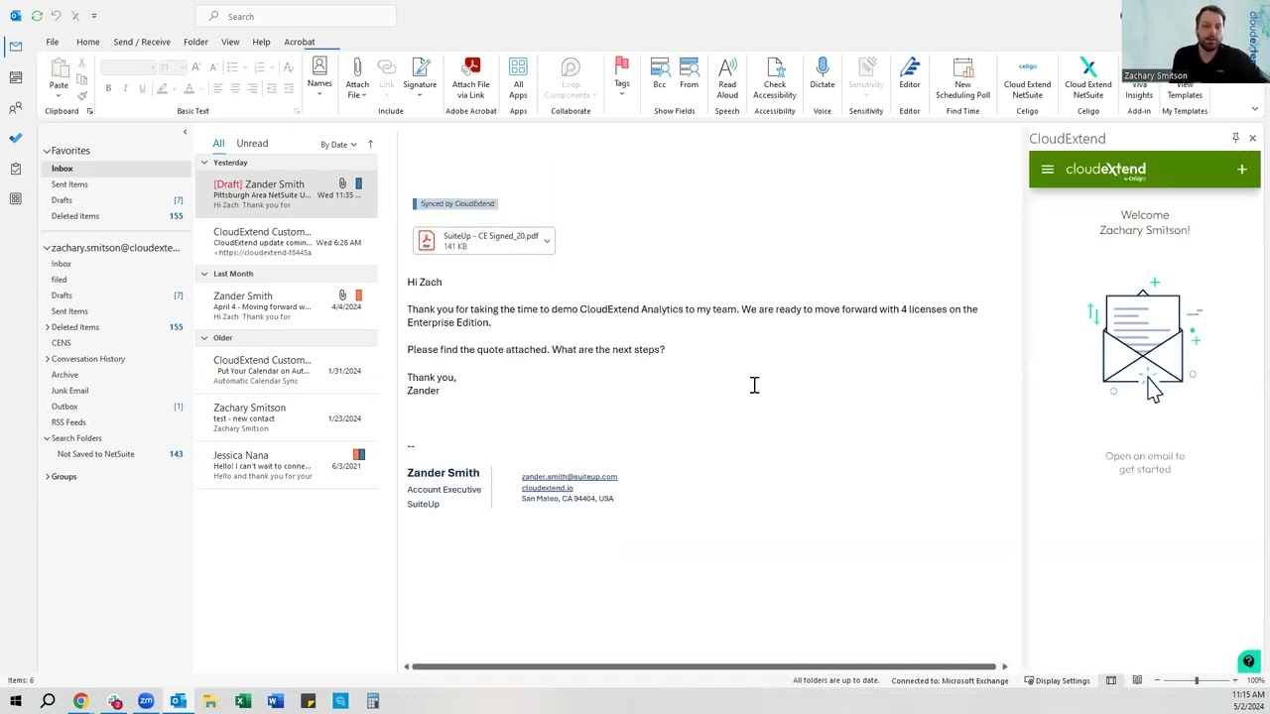The height and width of the screenshot is (714, 1270).
Task: Toggle bullet list formatting
Action: tap(231, 66)
